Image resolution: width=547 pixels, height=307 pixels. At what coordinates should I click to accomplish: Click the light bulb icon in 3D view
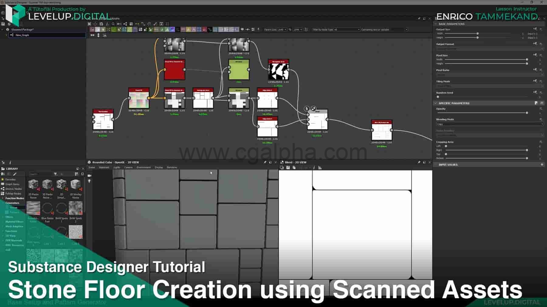[89, 181]
